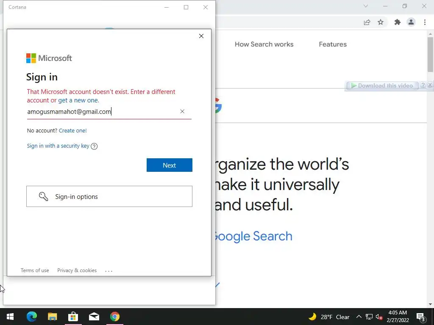Open Privacy & cookies link
434x325 pixels.
click(77, 270)
